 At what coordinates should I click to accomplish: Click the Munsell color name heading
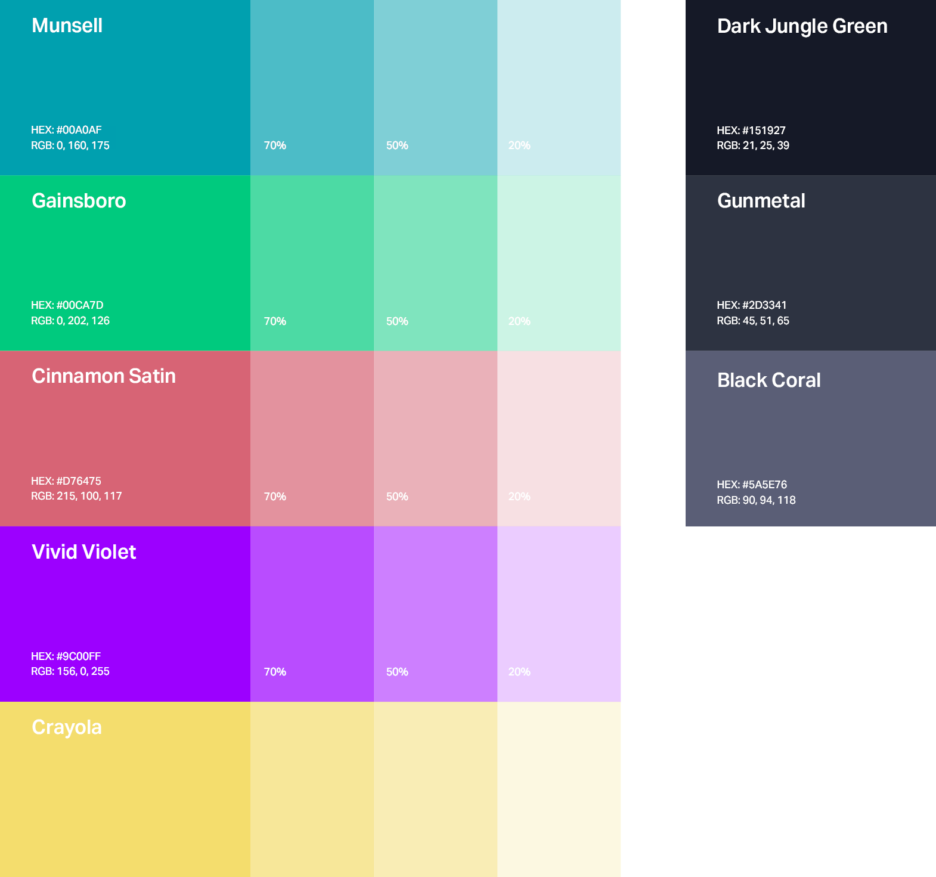67,26
